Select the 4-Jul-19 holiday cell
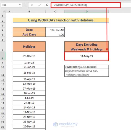This screenshot has height=130, width=131. (x=29, y=98)
